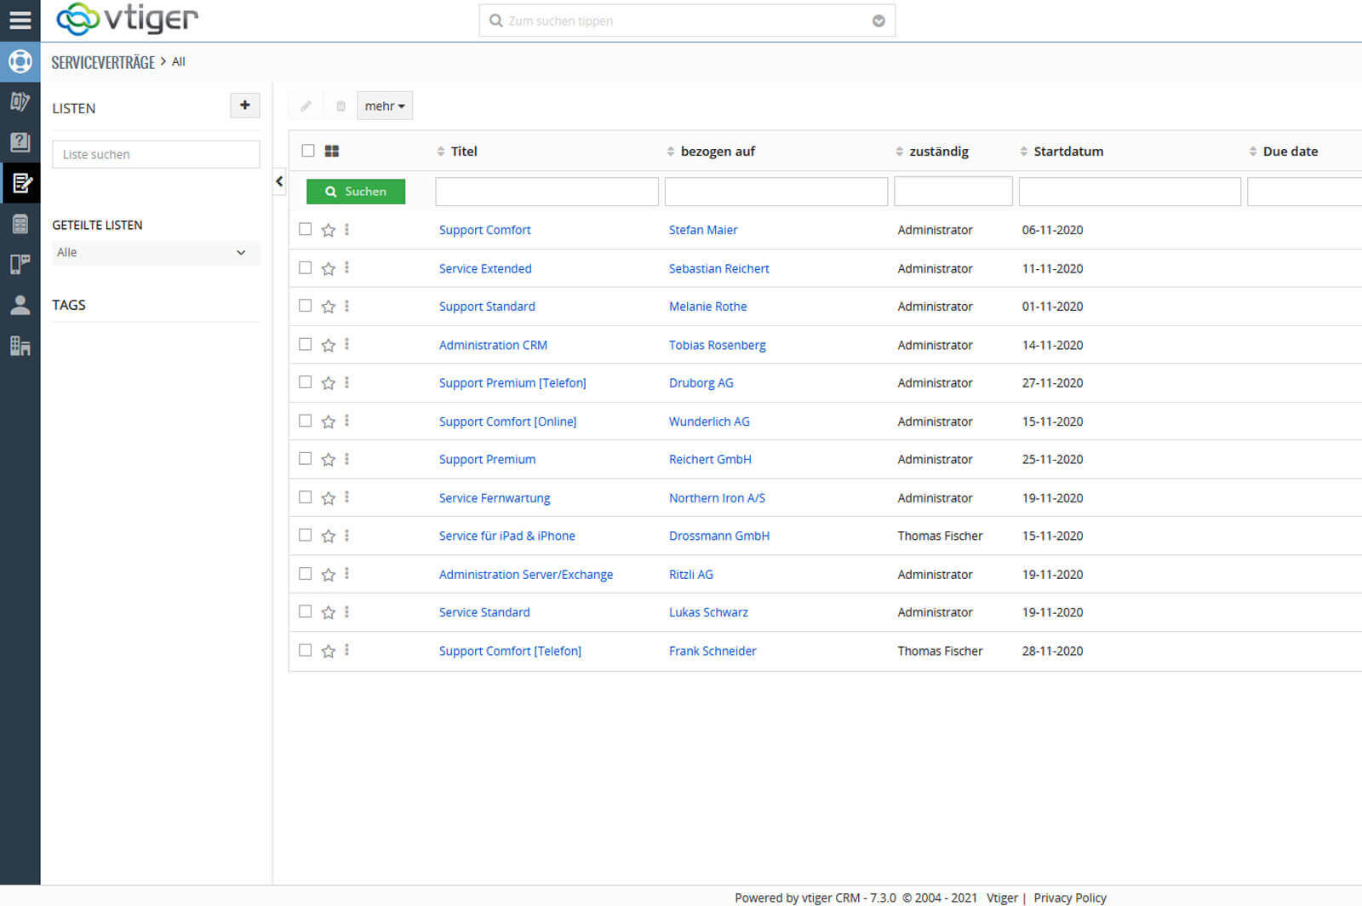The height and width of the screenshot is (906, 1362).
Task: Select the service contracts sidebar icon
Action: coord(20,183)
